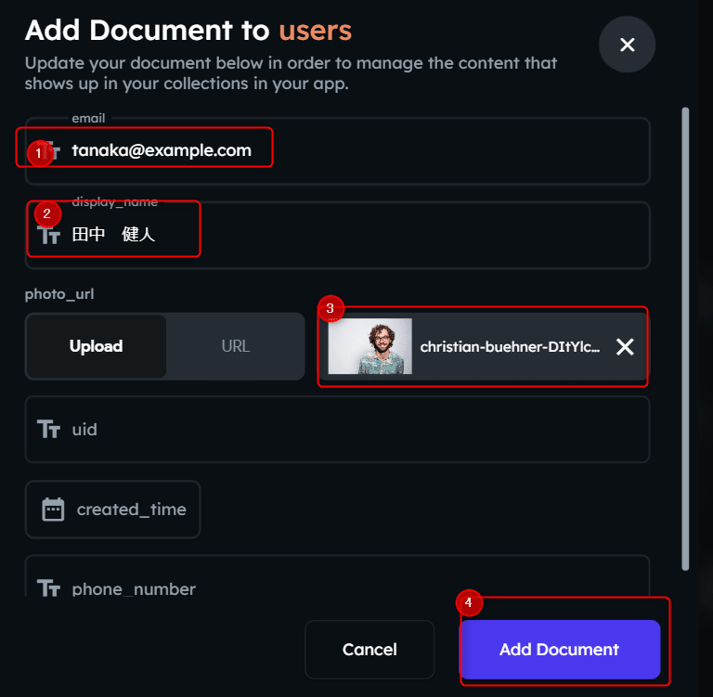
Task: Click the orange 'users' collection name
Action: [315, 31]
